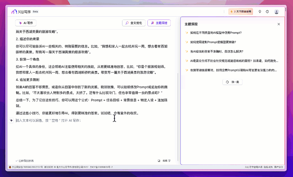Viewport: 293px width, 177px height.
Task: Open 火山写作使用声明 link in the footer
Action: [253, 167]
